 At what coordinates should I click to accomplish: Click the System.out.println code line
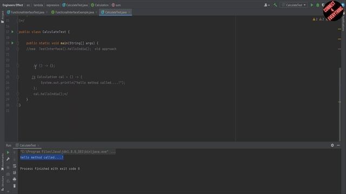83,82
